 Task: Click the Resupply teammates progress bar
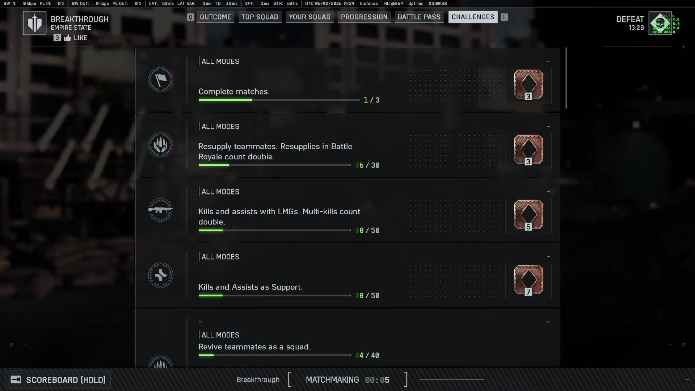tap(274, 165)
